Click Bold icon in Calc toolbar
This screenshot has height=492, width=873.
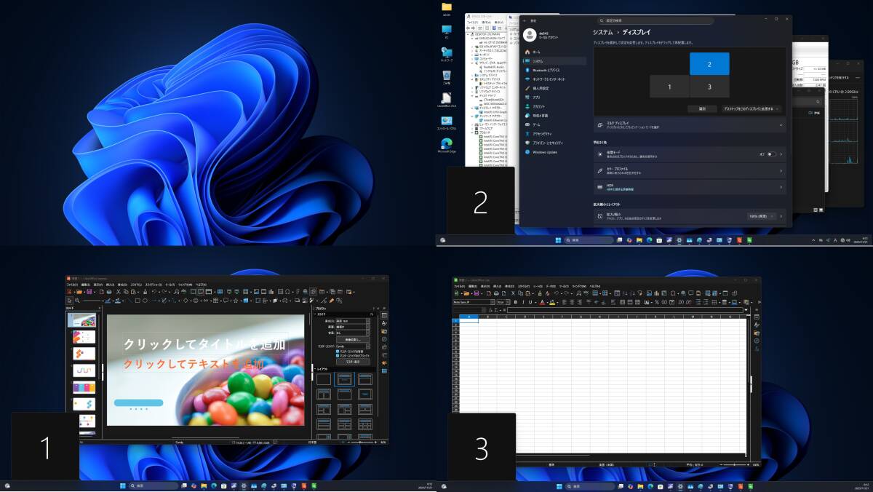pos(515,302)
